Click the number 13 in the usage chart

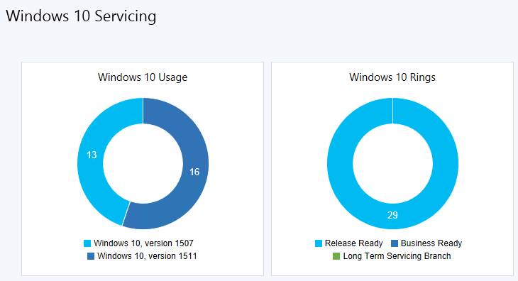(x=92, y=155)
